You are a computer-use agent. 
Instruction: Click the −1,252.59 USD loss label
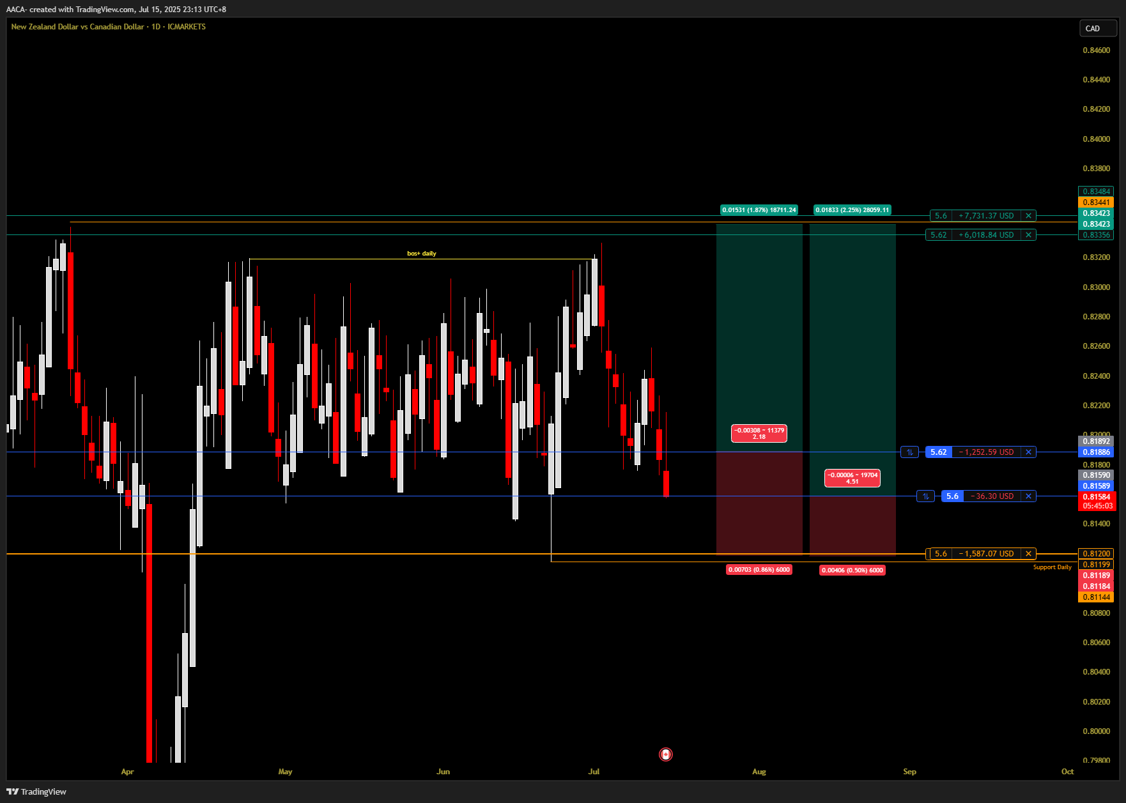[x=986, y=452]
